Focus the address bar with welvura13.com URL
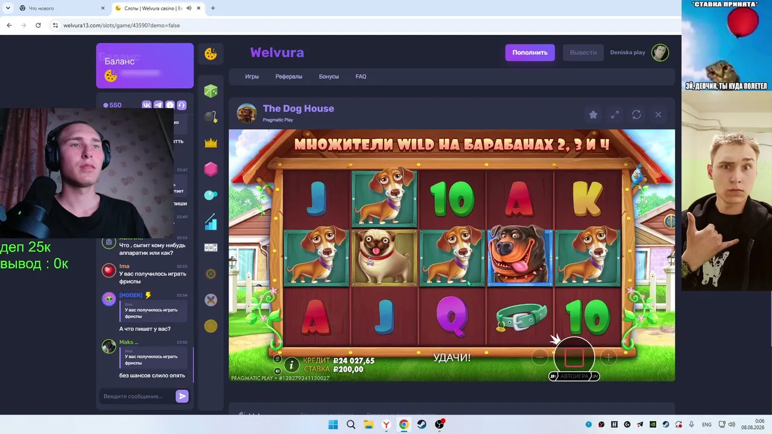The image size is (772, 434). [362, 25]
